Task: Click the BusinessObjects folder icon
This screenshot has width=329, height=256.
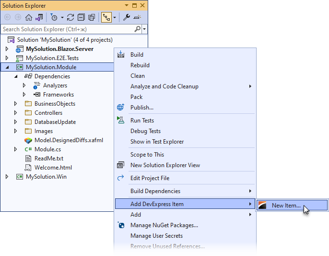Action: pos(28,103)
